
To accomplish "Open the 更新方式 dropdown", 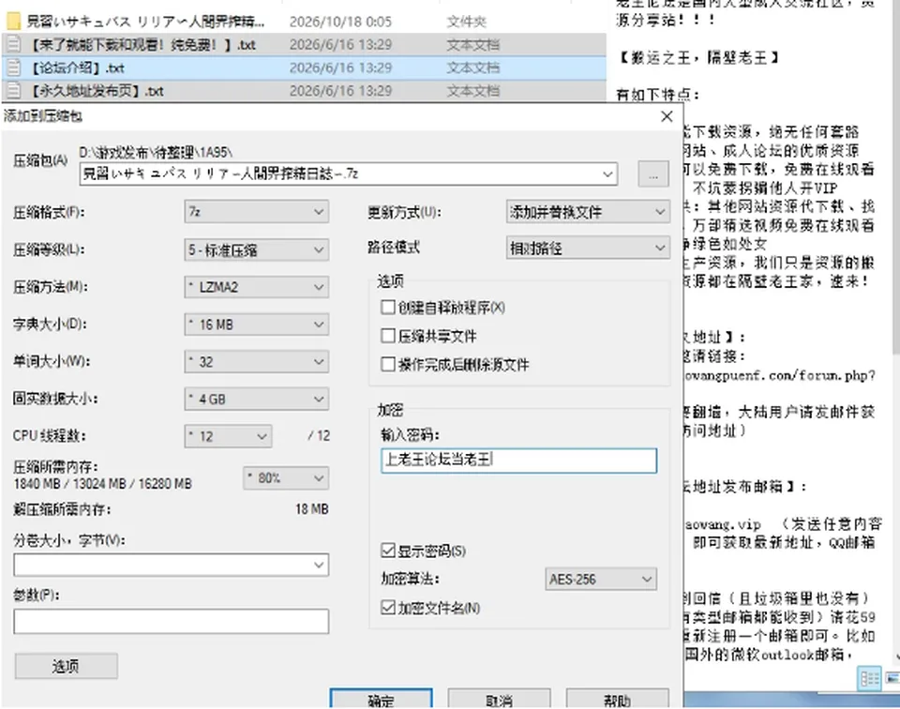I will click(588, 212).
